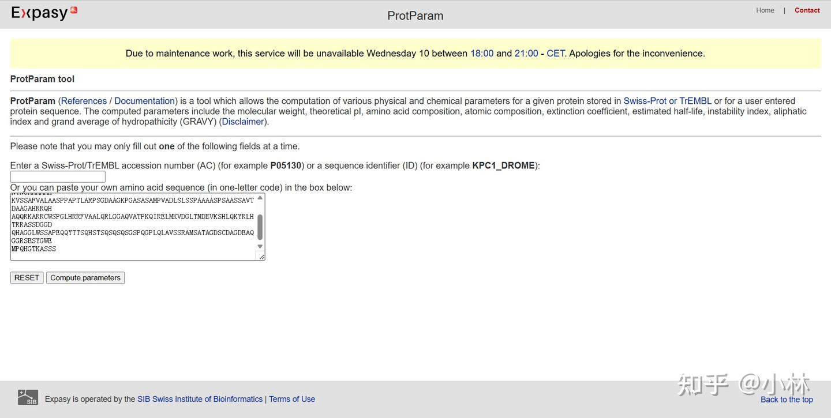Click the 21:00 time link
The image size is (831, 418).
[526, 54]
